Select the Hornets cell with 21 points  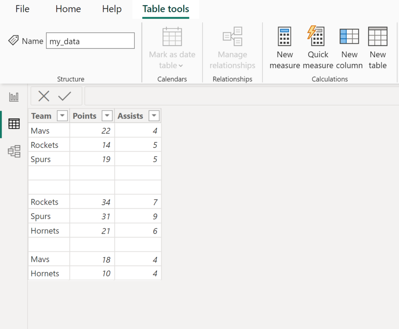[49, 231]
